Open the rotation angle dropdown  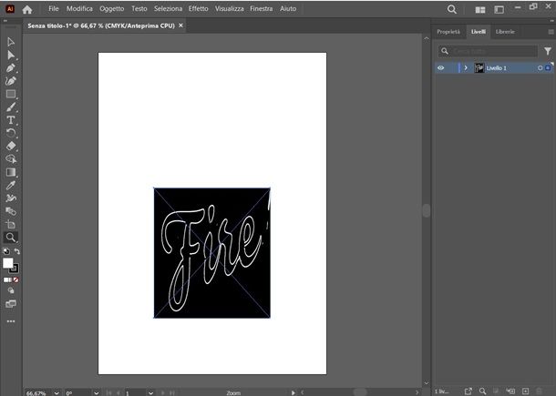click(x=96, y=392)
